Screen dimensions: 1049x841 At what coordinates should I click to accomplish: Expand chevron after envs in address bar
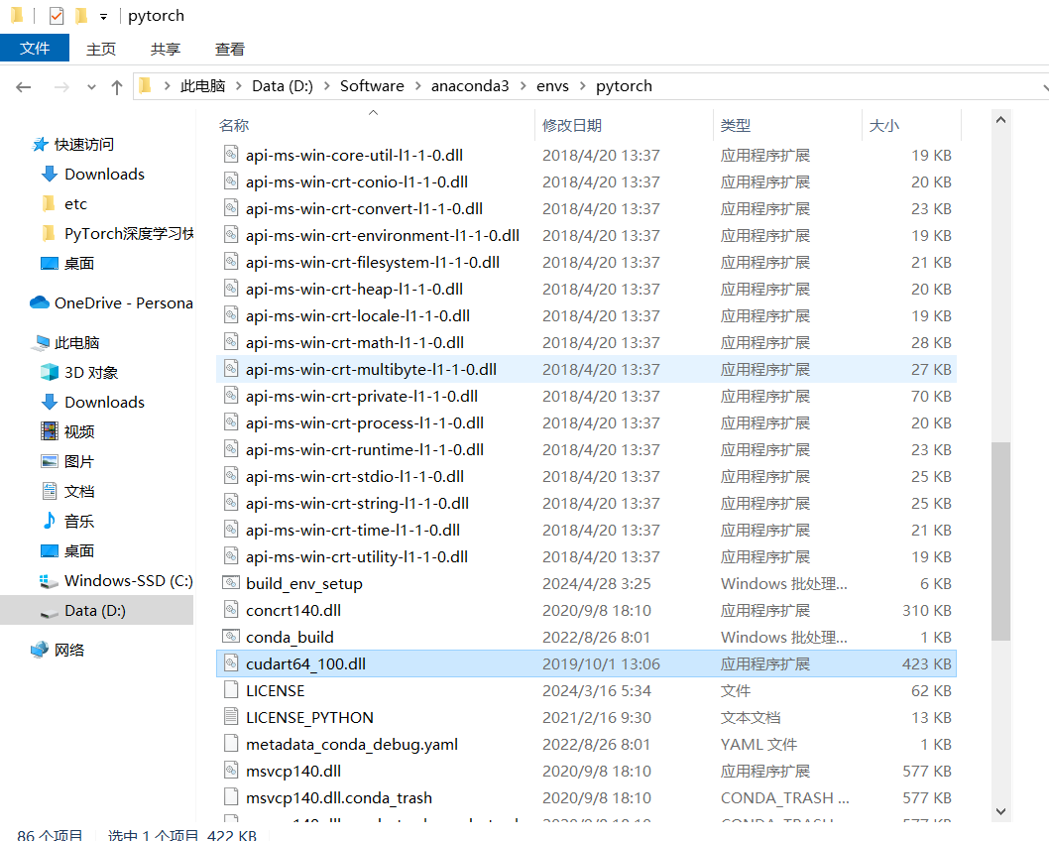[x=583, y=86]
